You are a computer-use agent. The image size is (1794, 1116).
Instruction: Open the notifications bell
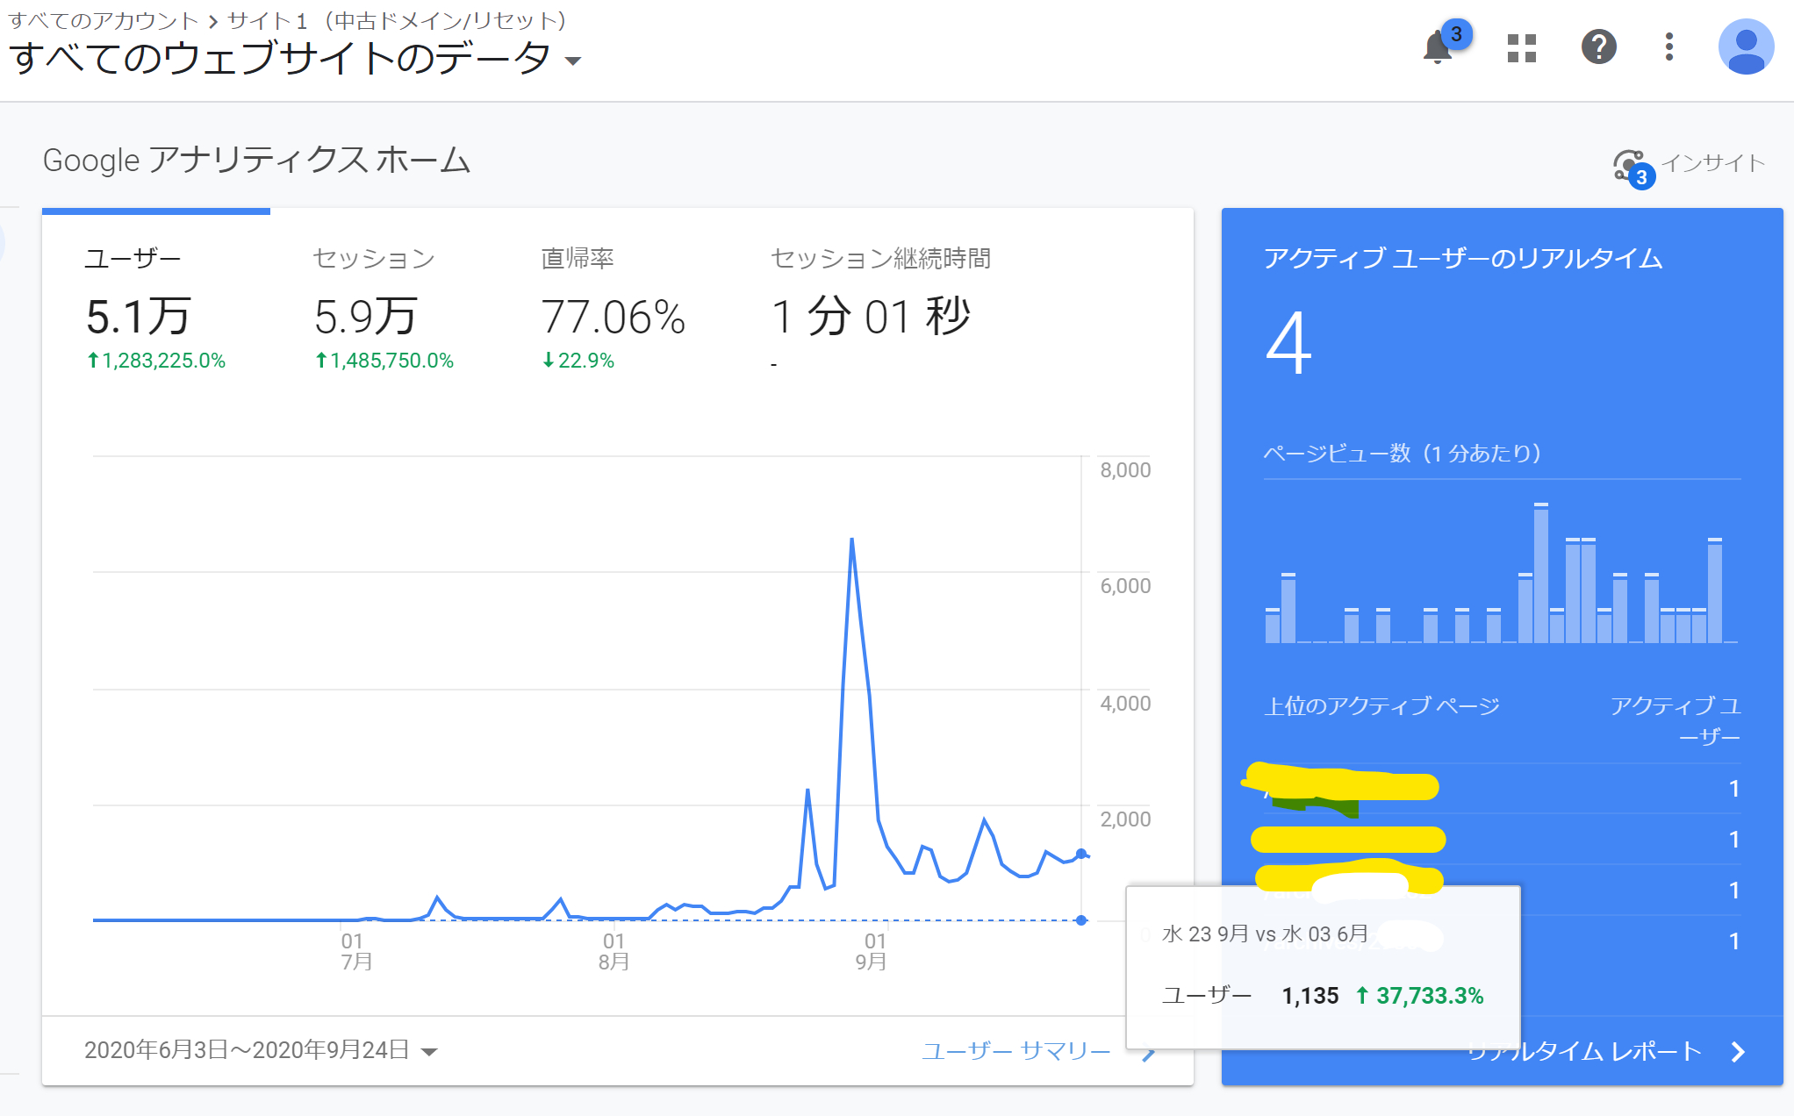click(1438, 46)
